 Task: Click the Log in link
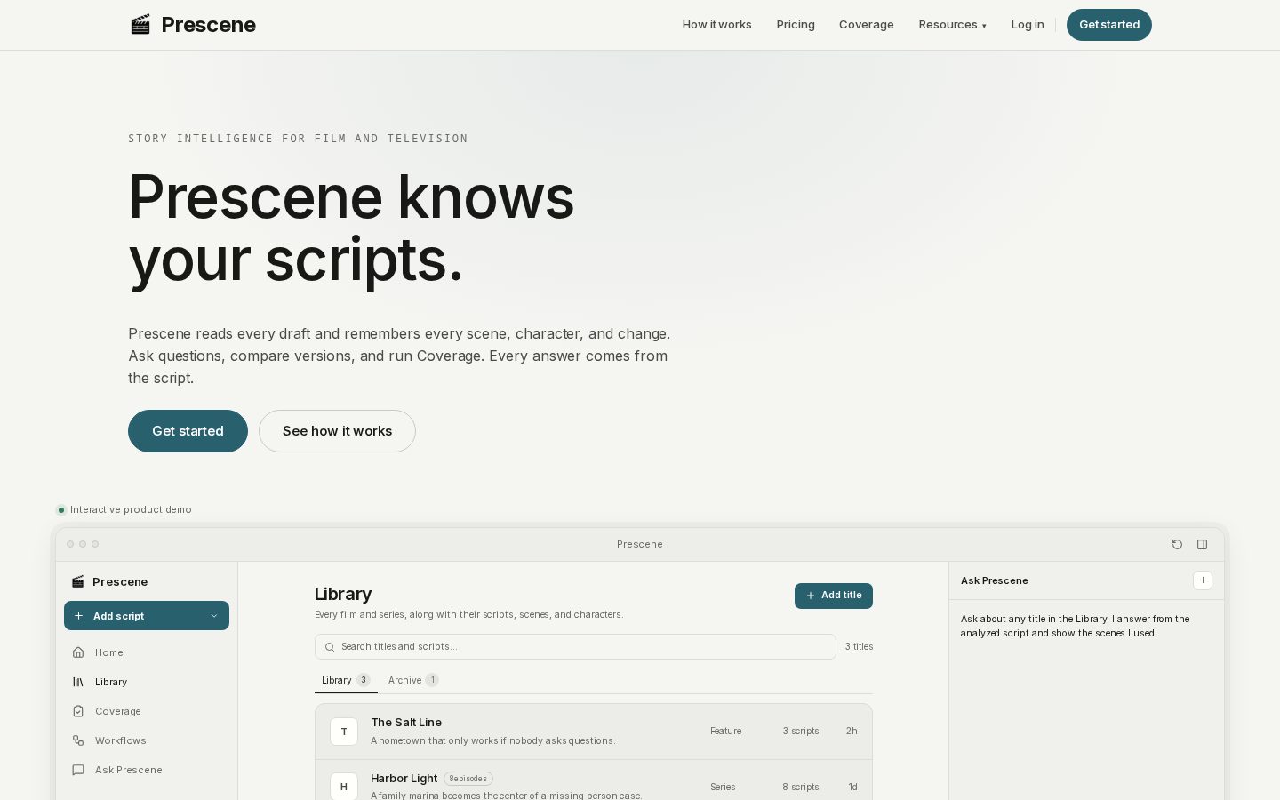(1027, 25)
